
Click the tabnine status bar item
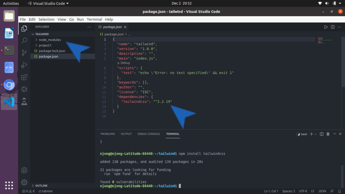tap(45, 191)
